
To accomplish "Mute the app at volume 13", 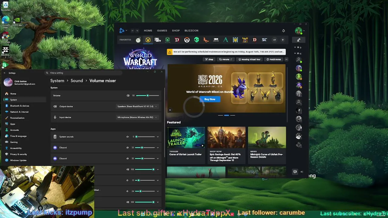I will click(x=128, y=180).
